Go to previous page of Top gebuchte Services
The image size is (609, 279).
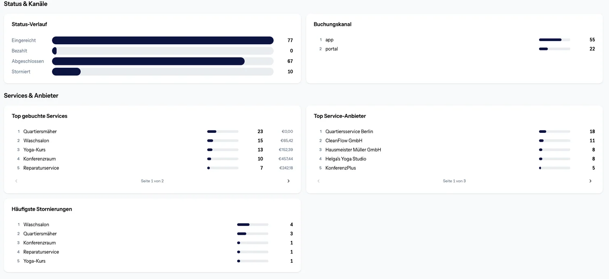[16, 181]
